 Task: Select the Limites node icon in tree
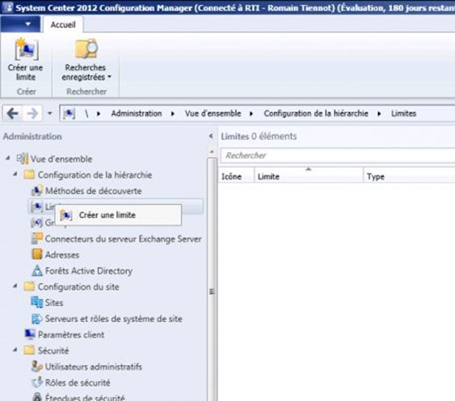[37, 207]
